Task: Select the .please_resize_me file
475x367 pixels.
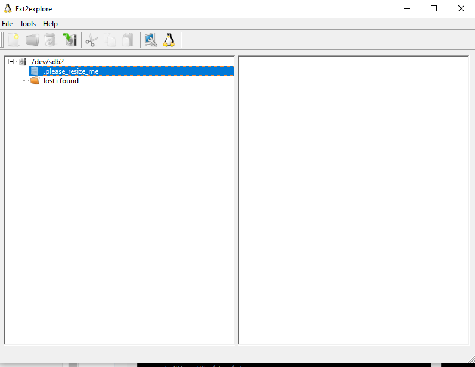Action: pyautogui.click(x=70, y=71)
